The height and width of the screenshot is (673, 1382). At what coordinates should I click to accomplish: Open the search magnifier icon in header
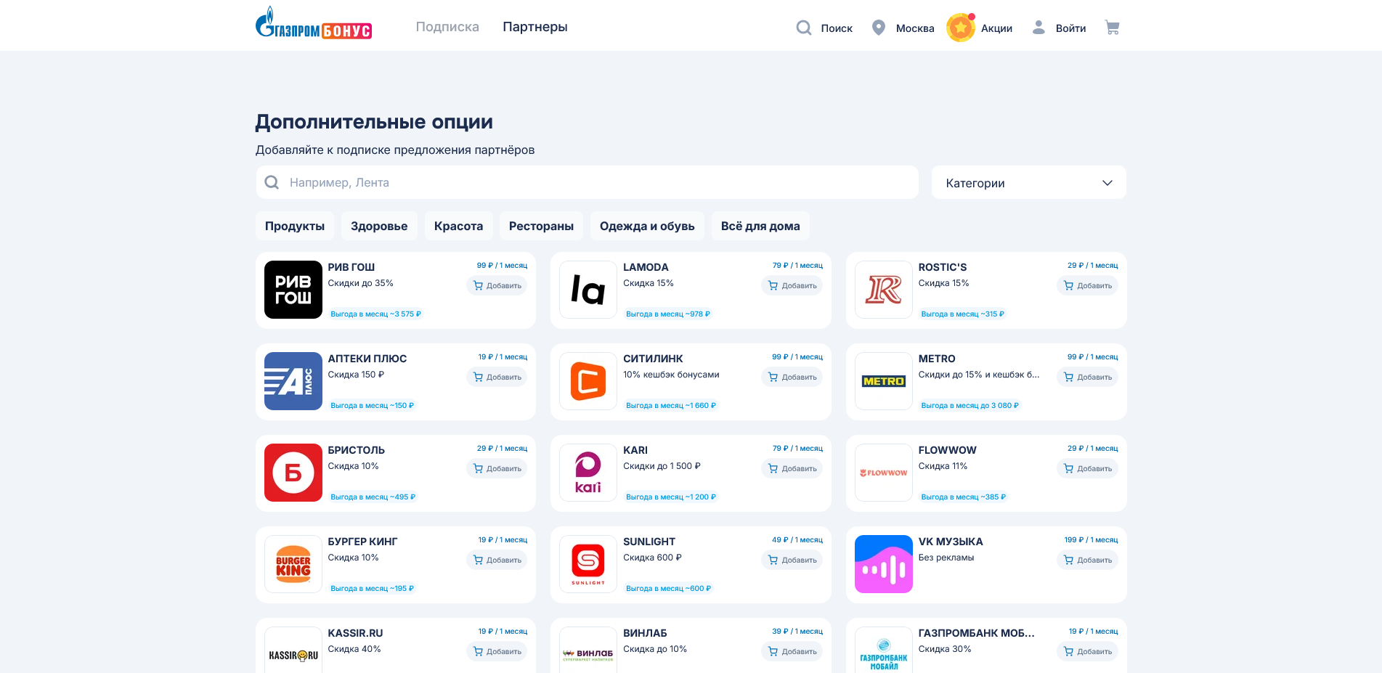click(x=803, y=27)
